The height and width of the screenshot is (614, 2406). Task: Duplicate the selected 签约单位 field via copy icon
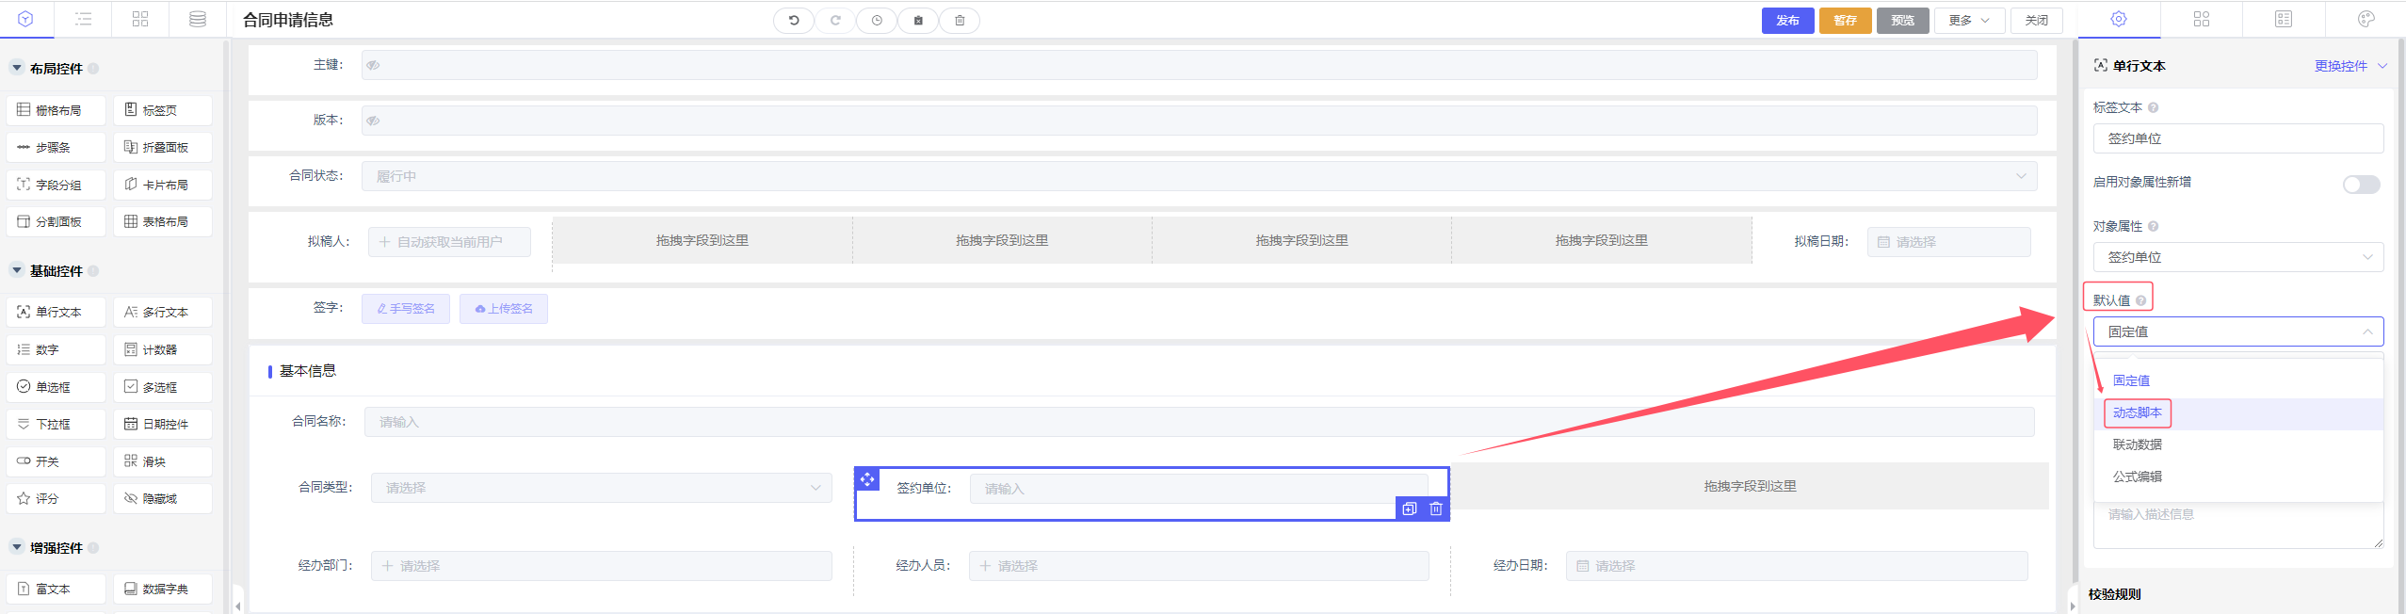pyautogui.click(x=1409, y=509)
